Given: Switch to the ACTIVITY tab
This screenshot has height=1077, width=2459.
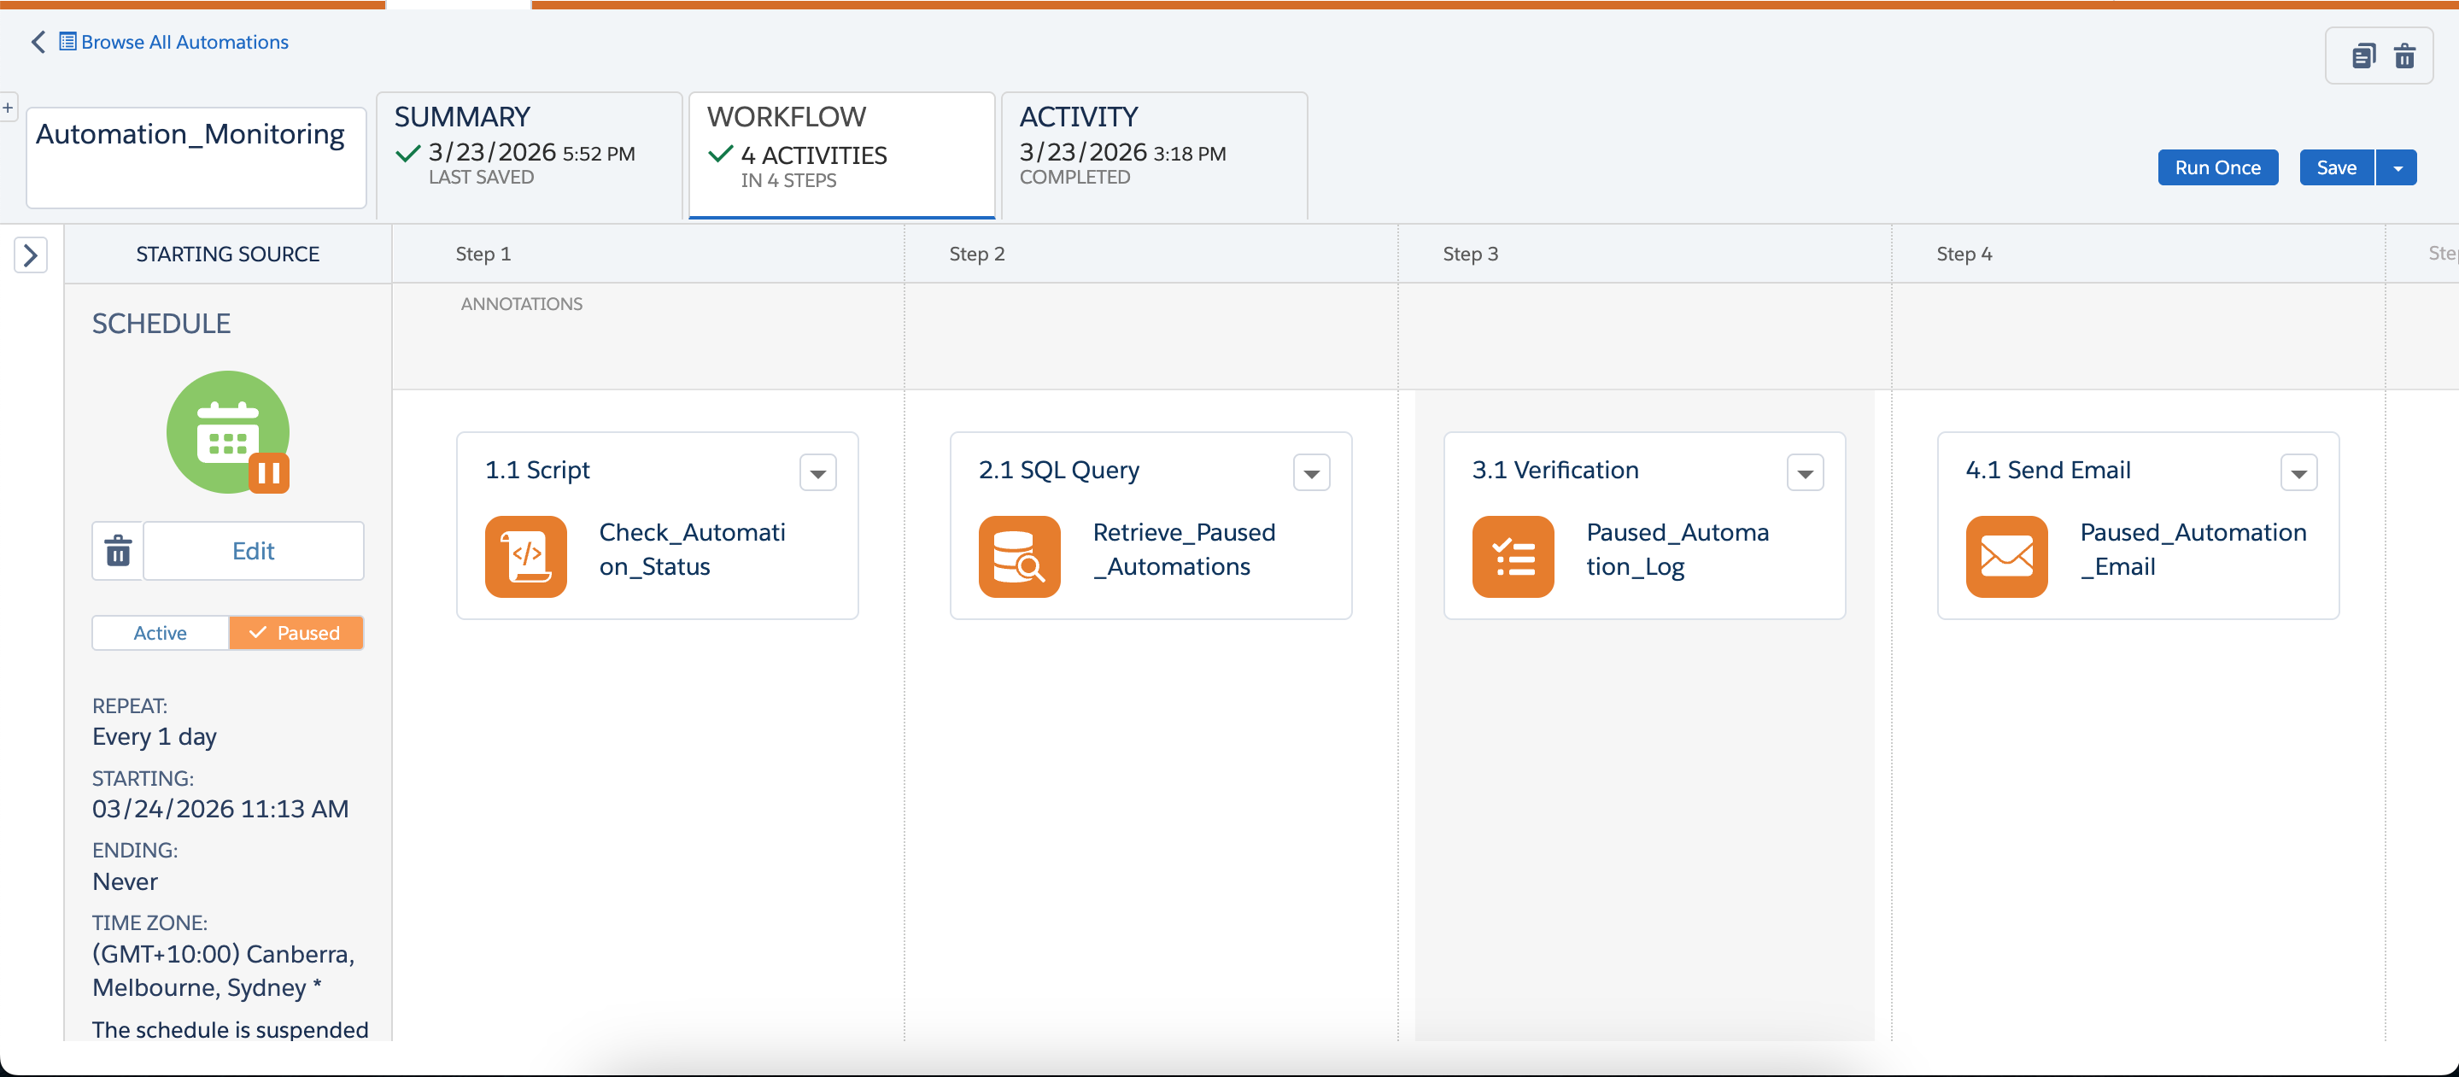Looking at the screenshot, I should pos(1154,155).
